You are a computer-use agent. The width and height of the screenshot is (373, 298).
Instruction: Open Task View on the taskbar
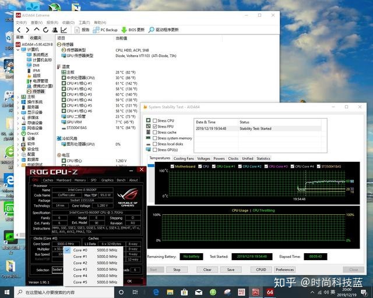135,292
